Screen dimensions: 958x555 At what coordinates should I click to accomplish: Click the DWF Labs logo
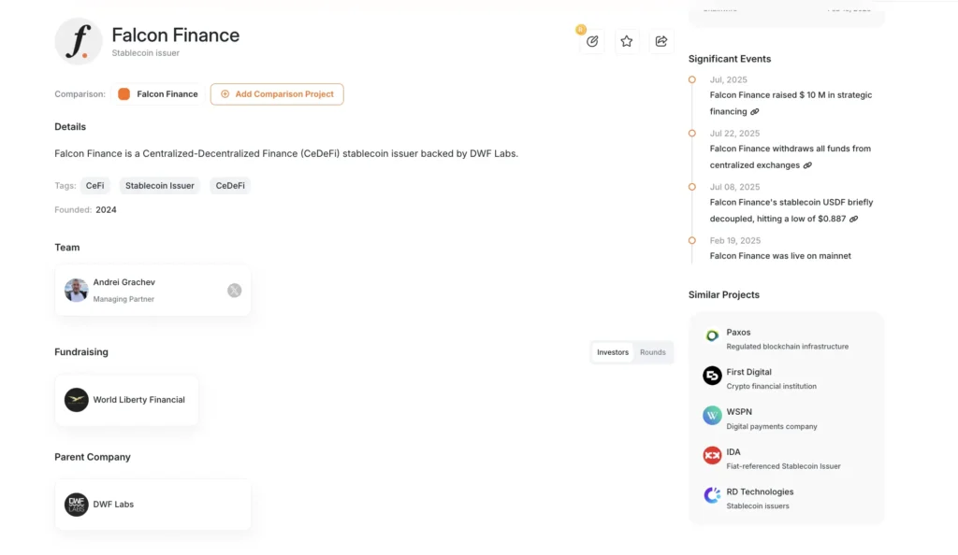click(x=77, y=505)
